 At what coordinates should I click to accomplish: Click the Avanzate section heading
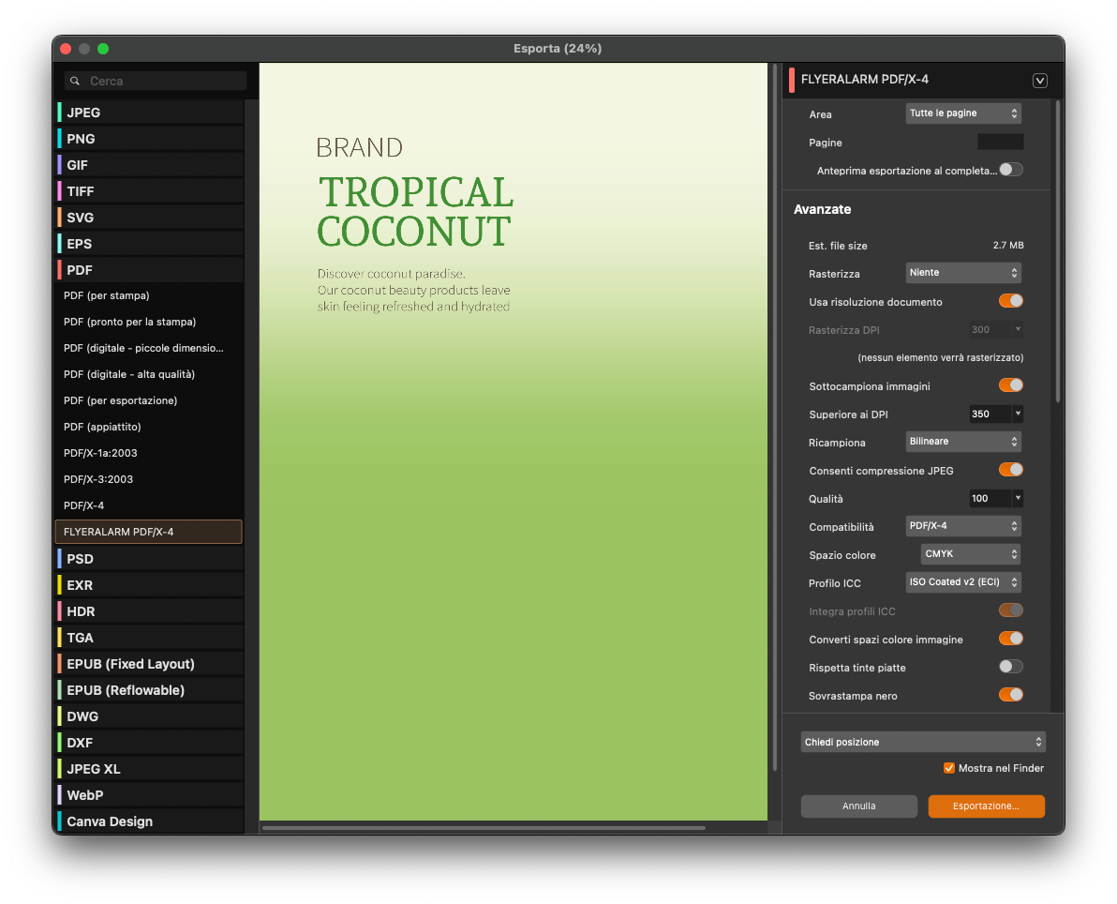tap(822, 210)
